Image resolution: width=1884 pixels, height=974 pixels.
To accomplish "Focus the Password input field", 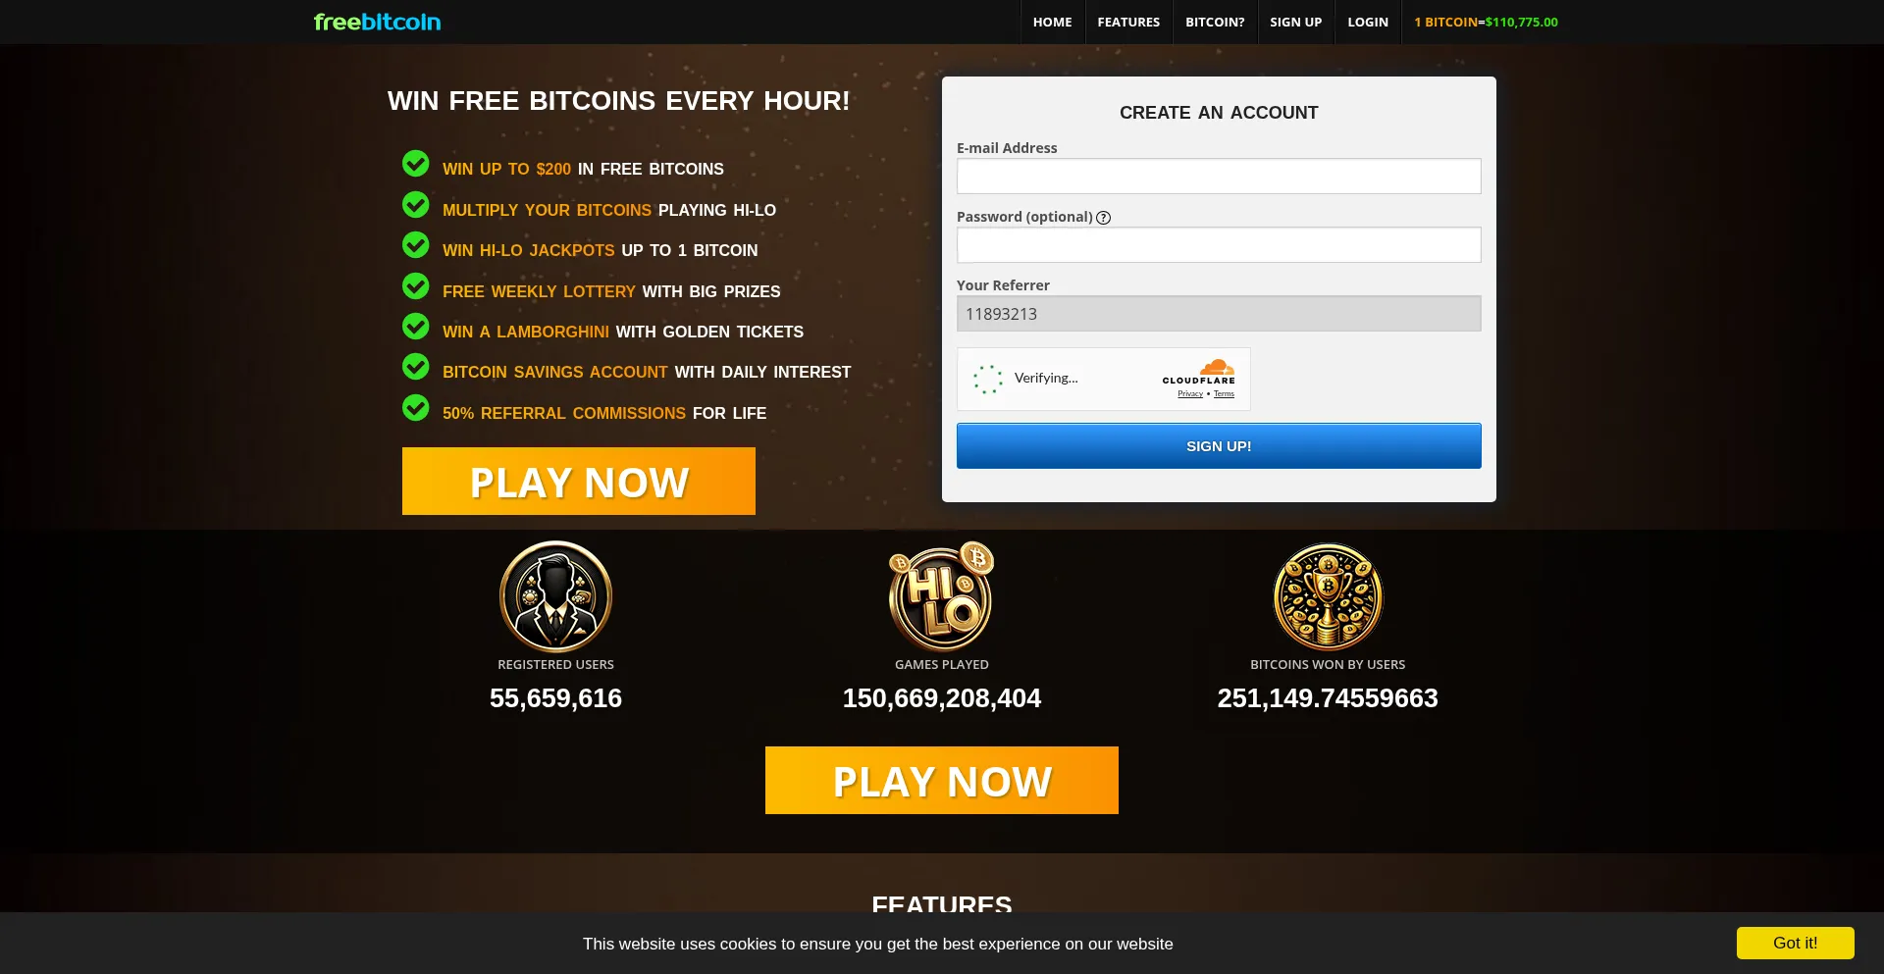I will point(1219,245).
